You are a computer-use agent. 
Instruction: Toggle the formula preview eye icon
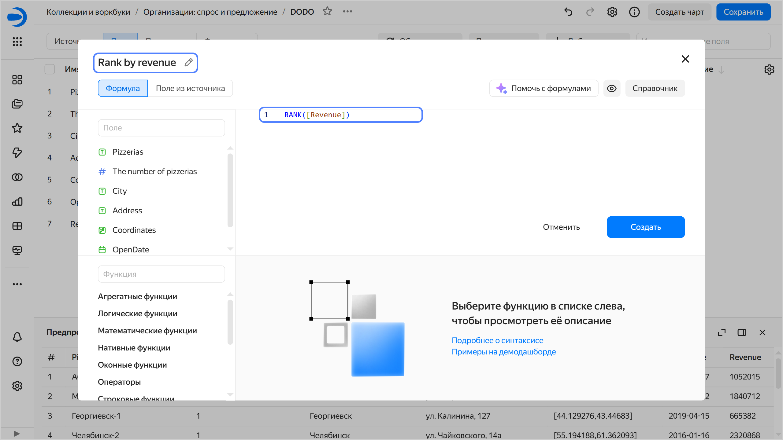tap(612, 88)
